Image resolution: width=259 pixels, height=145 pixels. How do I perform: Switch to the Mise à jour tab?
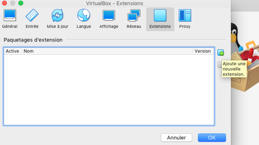click(x=57, y=19)
